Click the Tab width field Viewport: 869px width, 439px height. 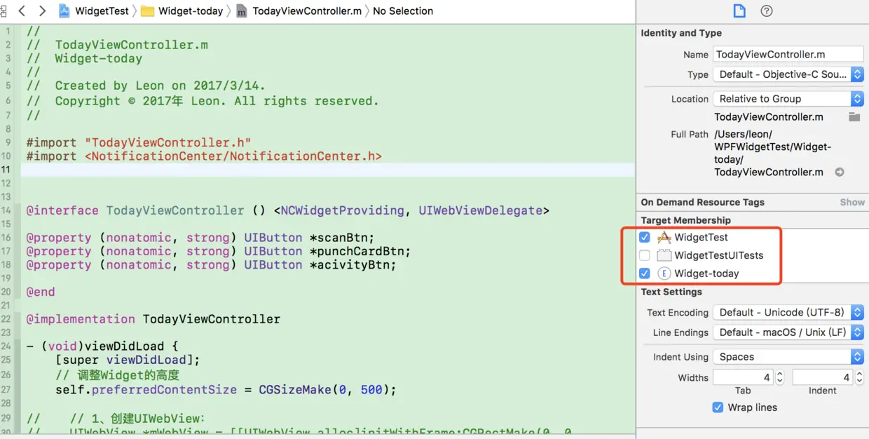tap(744, 377)
